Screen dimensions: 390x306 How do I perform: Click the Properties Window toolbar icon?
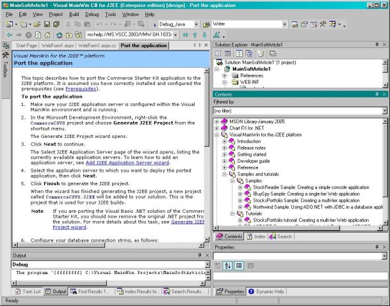click(x=304, y=24)
